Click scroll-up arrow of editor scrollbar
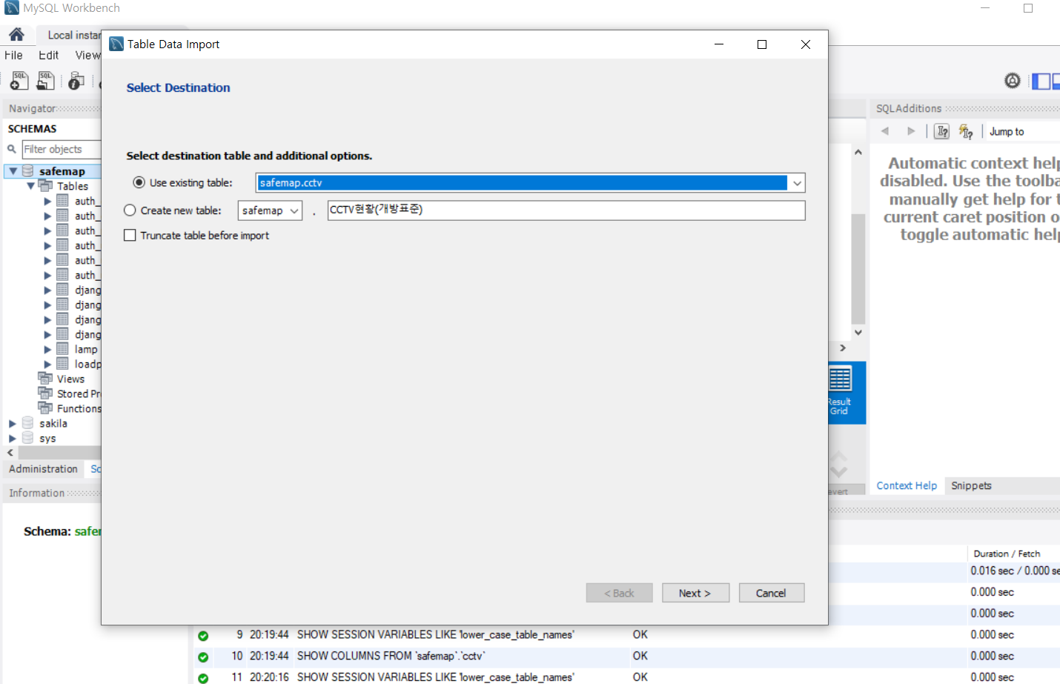The image size is (1060, 684). (x=858, y=152)
